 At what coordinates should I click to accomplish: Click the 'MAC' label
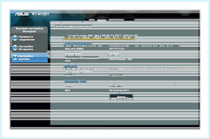[x=68, y=90]
